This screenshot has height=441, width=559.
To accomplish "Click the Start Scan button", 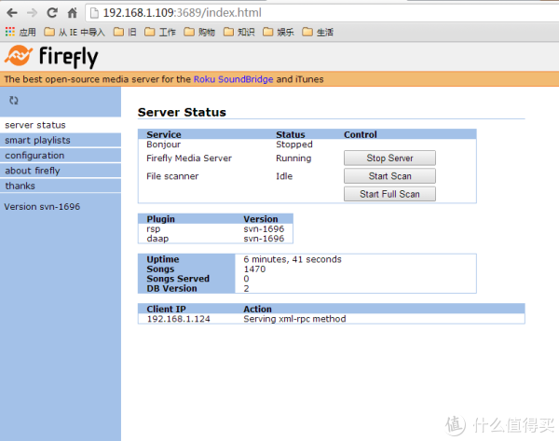I will 389,176.
